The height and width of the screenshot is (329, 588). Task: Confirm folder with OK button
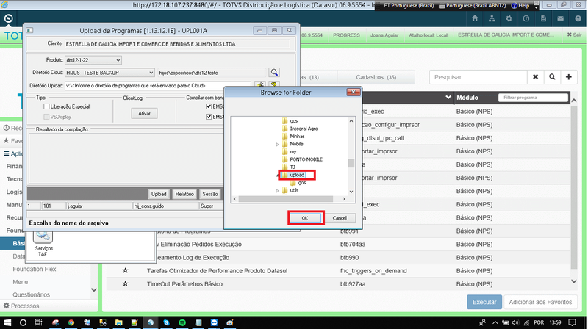305,218
